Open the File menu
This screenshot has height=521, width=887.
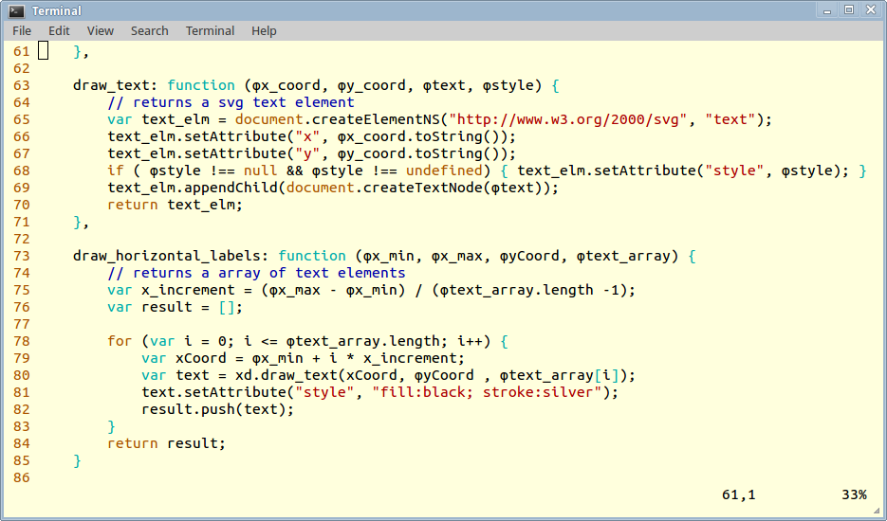(x=22, y=31)
